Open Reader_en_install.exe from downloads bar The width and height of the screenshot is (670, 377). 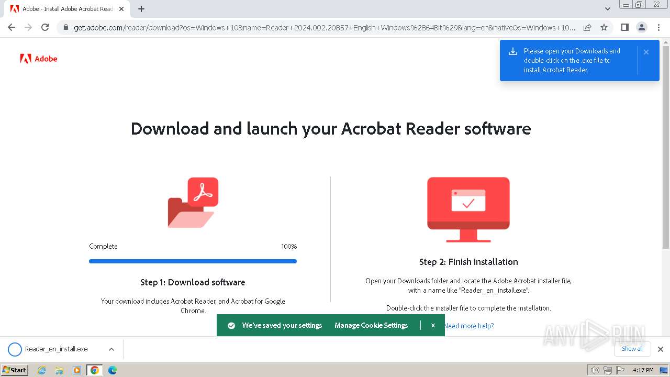[x=57, y=349]
